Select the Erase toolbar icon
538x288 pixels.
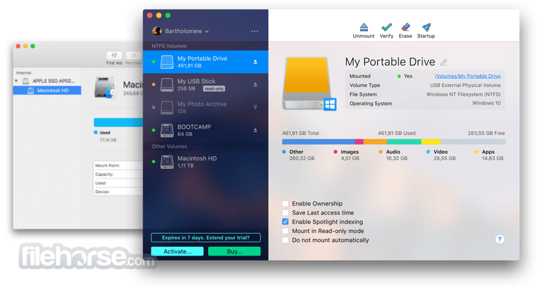[x=405, y=27]
